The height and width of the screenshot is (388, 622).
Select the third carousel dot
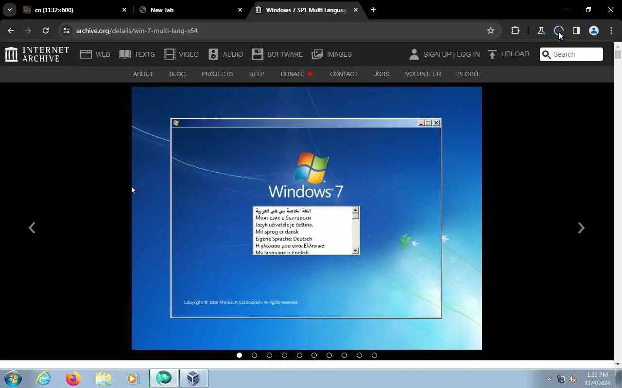[x=269, y=355]
